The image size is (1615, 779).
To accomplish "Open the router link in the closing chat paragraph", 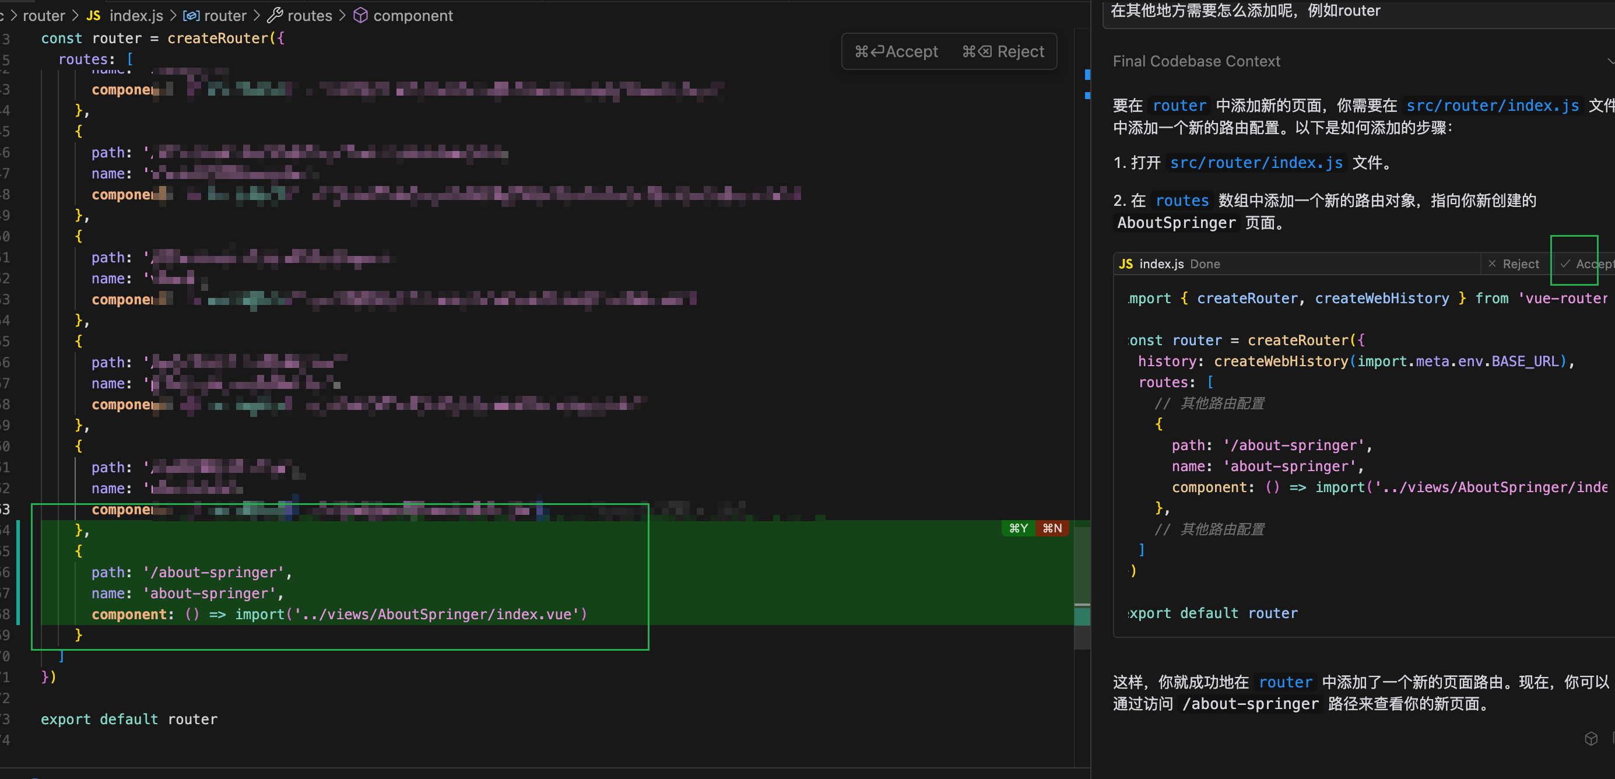I will (1285, 682).
